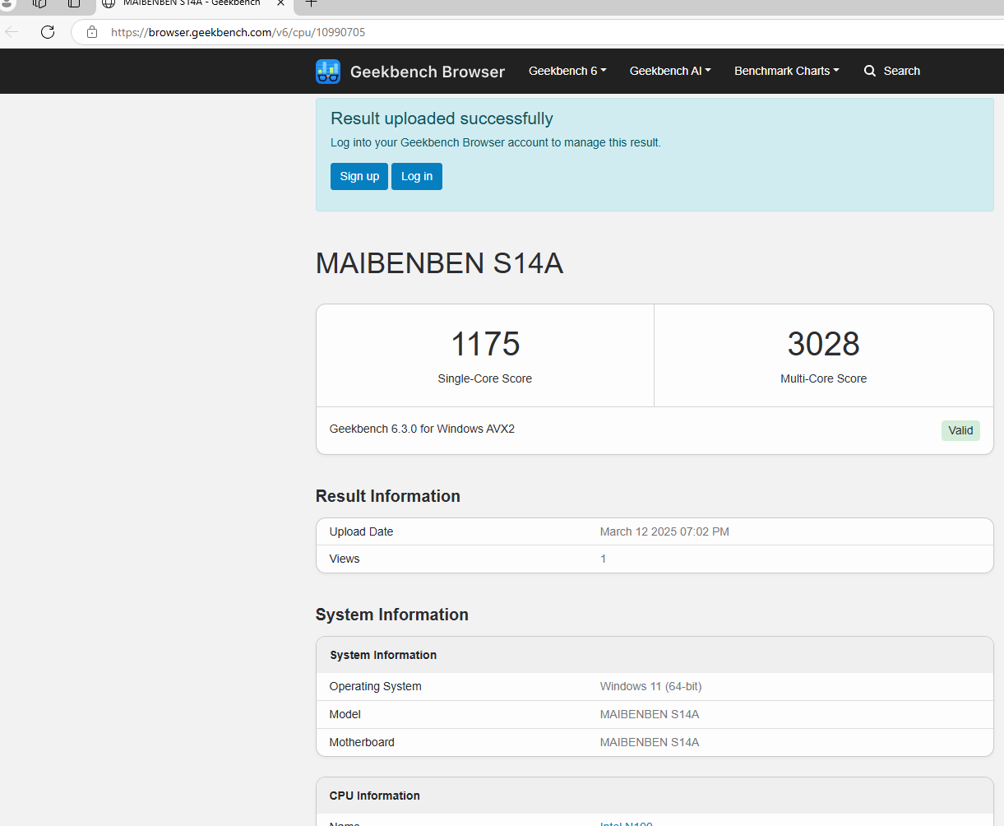Click 'Geekbench 6.3.0 for Windows AVX2' text

[x=422, y=429]
